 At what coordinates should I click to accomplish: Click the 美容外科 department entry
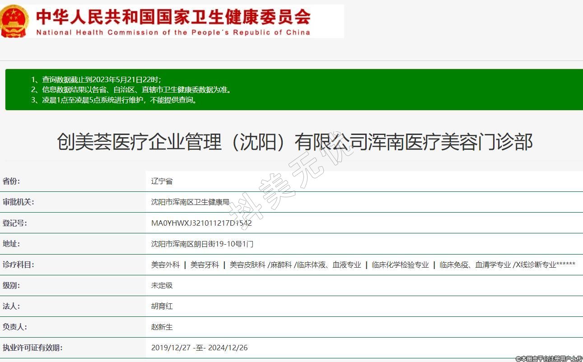click(165, 265)
